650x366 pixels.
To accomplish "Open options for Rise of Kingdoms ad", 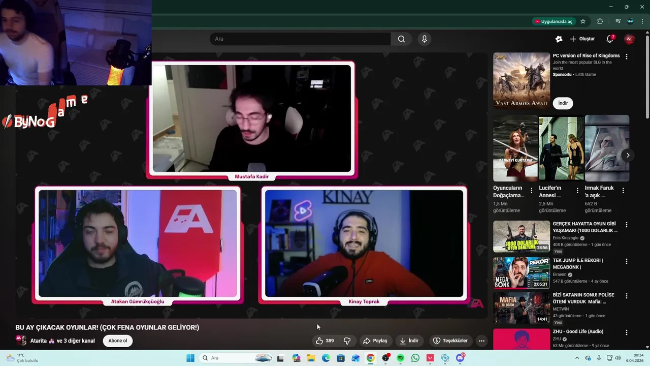I will [x=626, y=57].
